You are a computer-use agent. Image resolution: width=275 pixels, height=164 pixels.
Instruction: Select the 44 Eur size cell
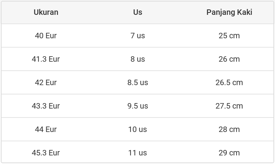46,129
